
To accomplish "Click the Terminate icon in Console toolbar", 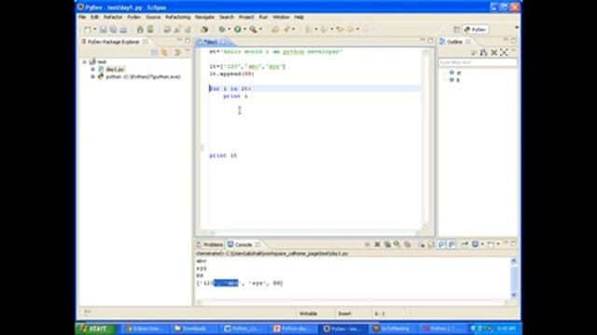I will pos(368,245).
